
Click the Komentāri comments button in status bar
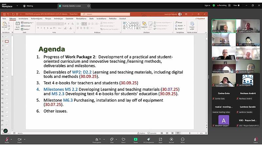click(x=152, y=133)
